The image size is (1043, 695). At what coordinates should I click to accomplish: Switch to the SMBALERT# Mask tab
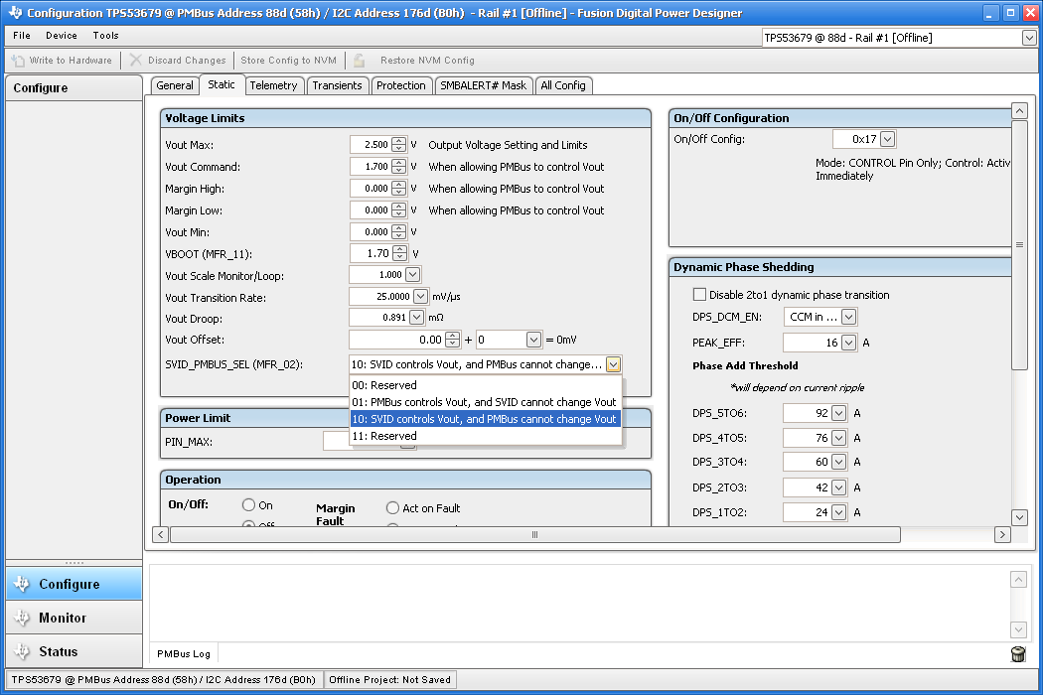(x=484, y=85)
